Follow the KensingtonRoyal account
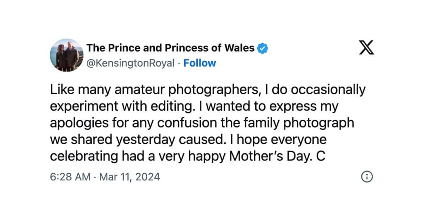 [x=200, y=63]
